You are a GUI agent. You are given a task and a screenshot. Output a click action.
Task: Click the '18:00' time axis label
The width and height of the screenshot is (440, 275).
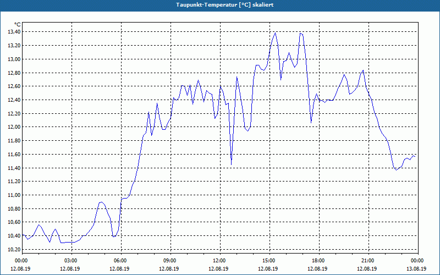click(x=319, y=261)
